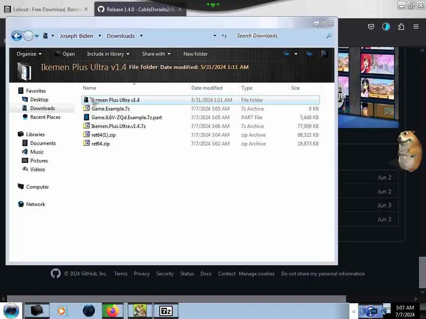Select Ikemen.Plus.Ultra.v1.4.7z archive
This screenshot has height=319, width=426.
pos(201,126)
